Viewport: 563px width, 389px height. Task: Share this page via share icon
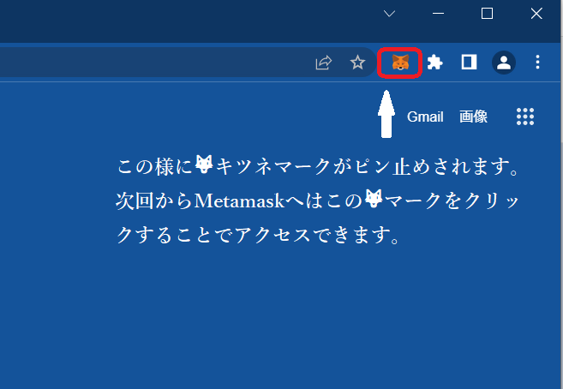tap(324, 63)
